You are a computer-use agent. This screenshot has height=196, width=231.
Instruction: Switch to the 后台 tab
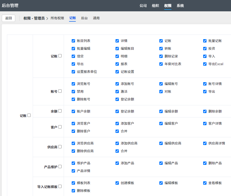click(x=84, y=18)
